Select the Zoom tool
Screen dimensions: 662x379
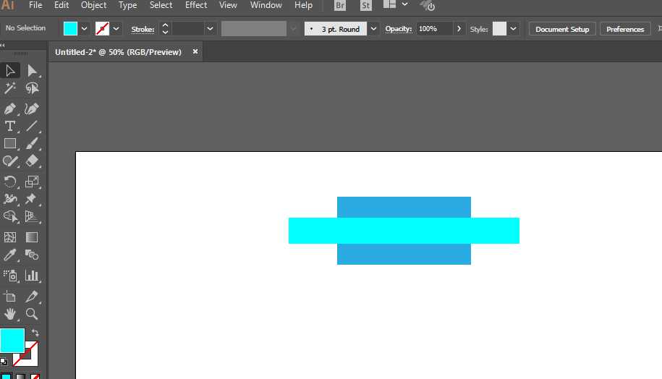tap(32, 314)
